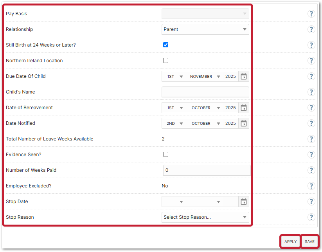Tick the Evidence Seen checkbox
This screenshot has height=252, width=322.
(165, 155)
